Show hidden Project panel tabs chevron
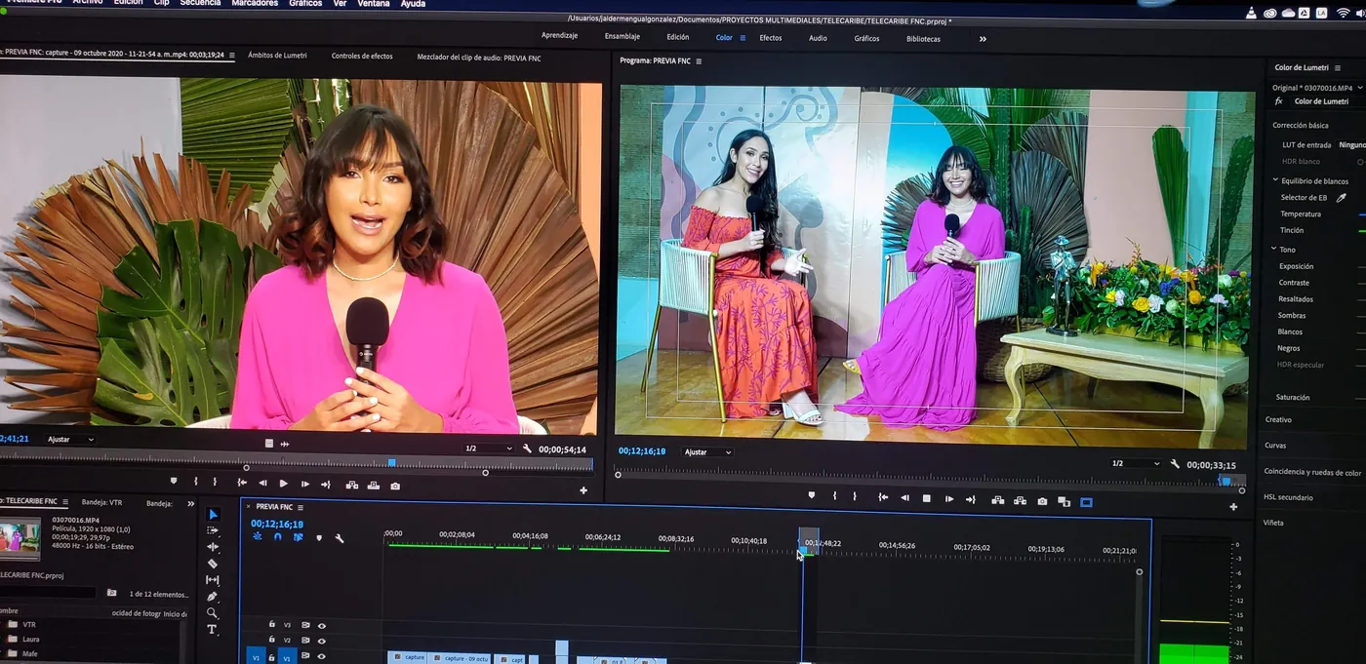Viewport: 1366px width, 664px height. pos(190,503)
